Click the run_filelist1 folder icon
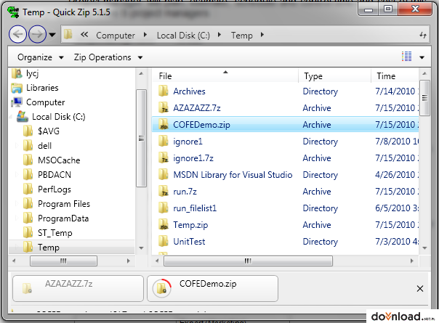The image size is (439, 323). point(164,208)
